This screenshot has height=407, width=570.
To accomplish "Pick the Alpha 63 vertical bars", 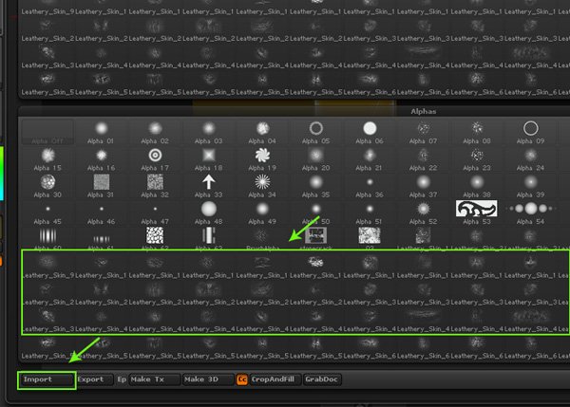I will pos(208,238).
